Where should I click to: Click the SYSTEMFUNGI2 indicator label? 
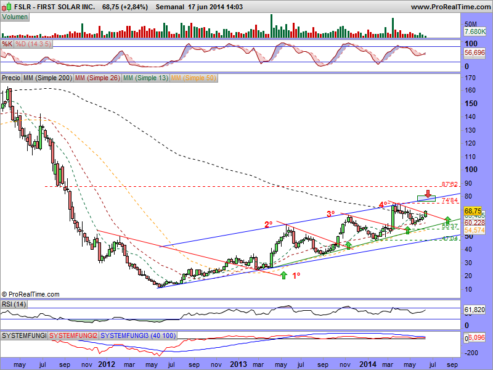(73, 335)
